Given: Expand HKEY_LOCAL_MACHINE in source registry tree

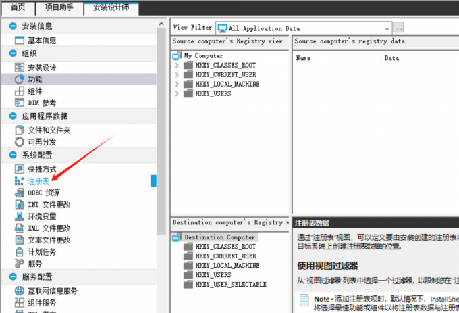Looking at the screenshot, I should (177, 85).
